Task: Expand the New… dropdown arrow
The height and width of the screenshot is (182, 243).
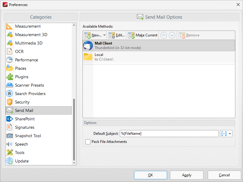Action: 104,35
